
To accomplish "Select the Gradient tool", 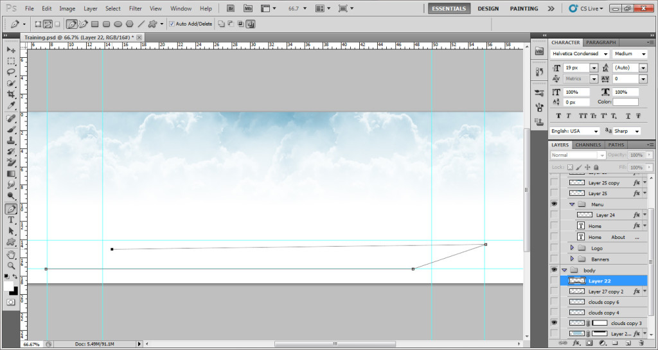I will click(11, 173).
